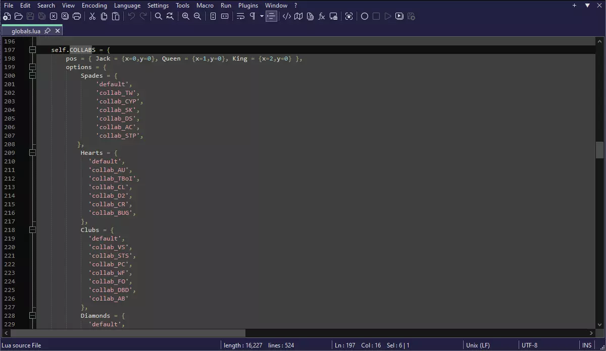Open document list dropdown triangle

[587, 5]
